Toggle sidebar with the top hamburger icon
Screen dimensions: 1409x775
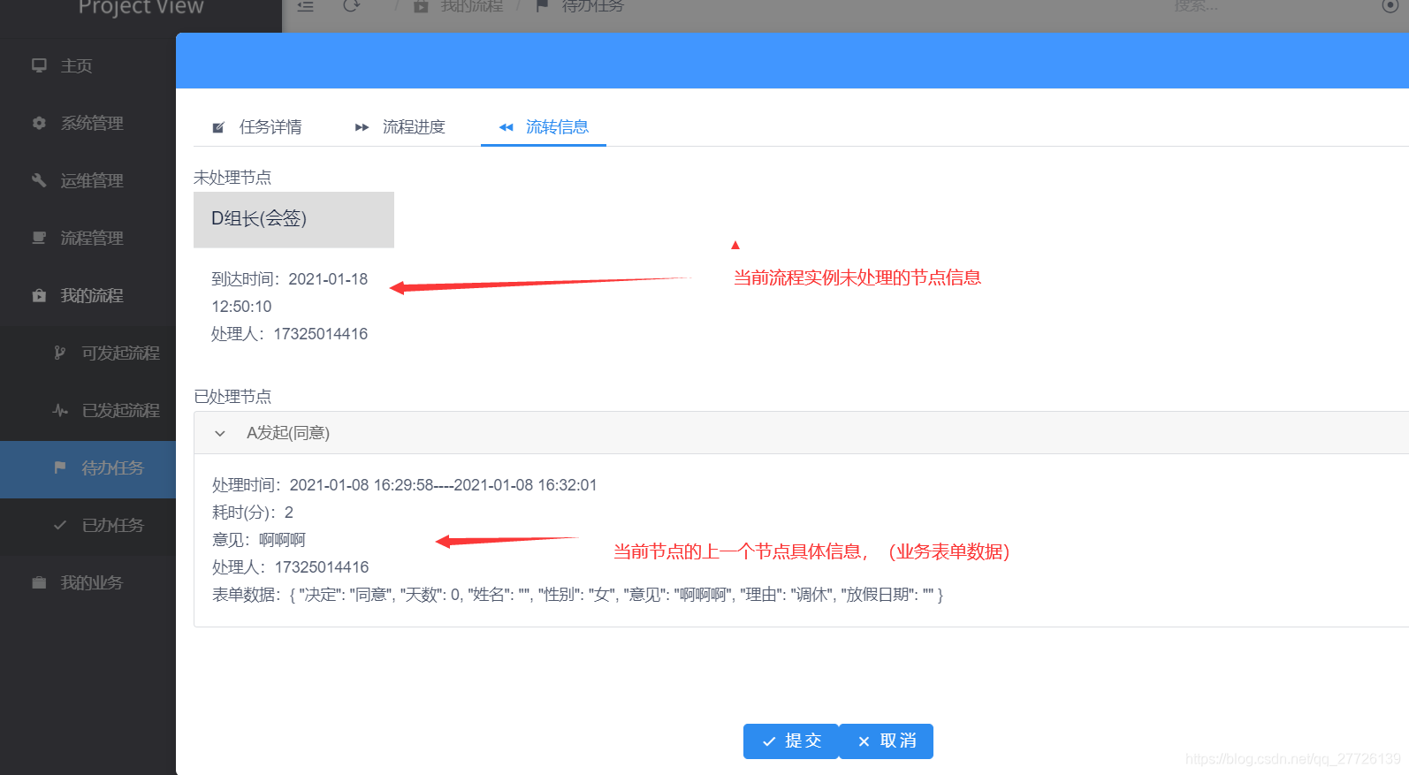[x=305, y=5]
